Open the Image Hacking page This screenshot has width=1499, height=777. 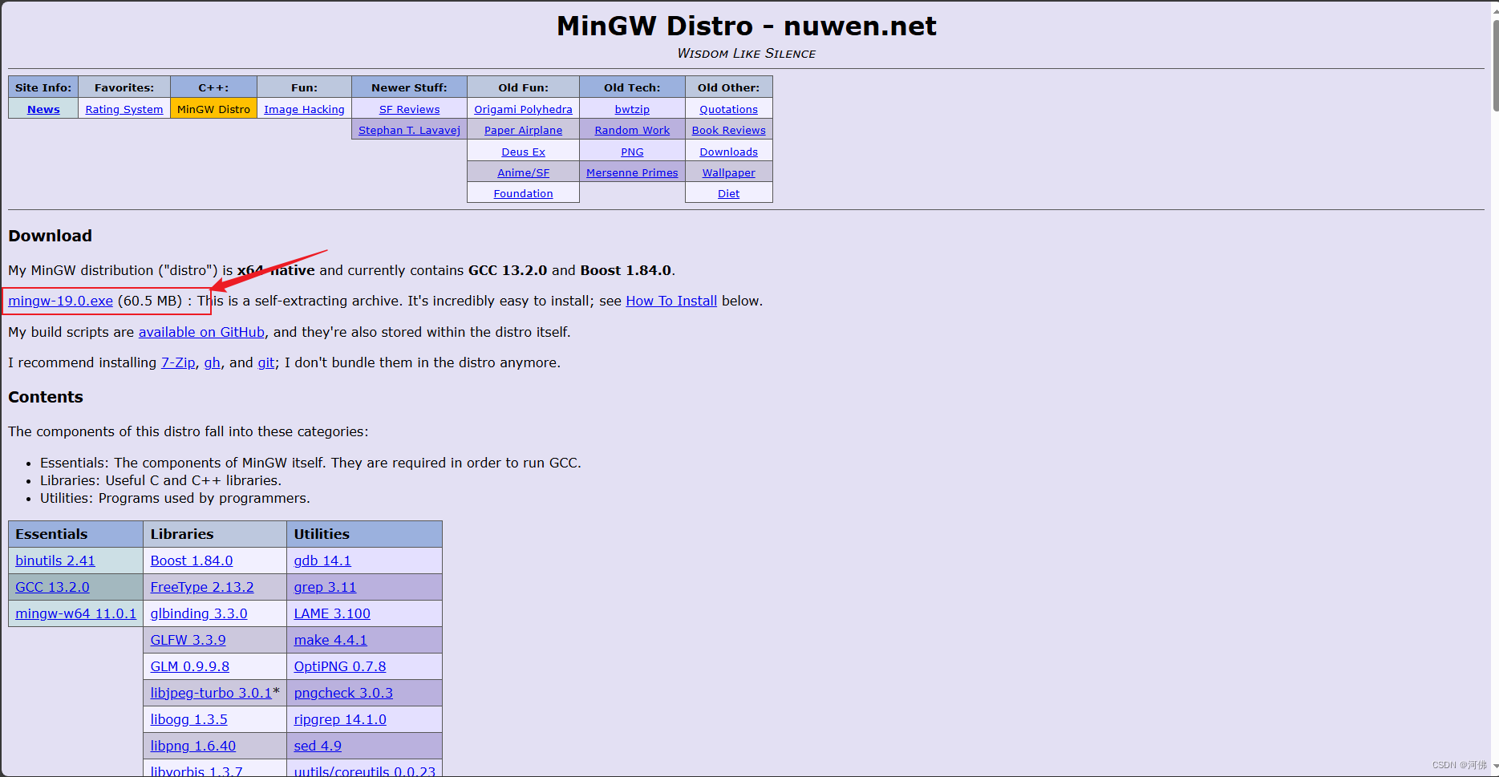point(304,109)
